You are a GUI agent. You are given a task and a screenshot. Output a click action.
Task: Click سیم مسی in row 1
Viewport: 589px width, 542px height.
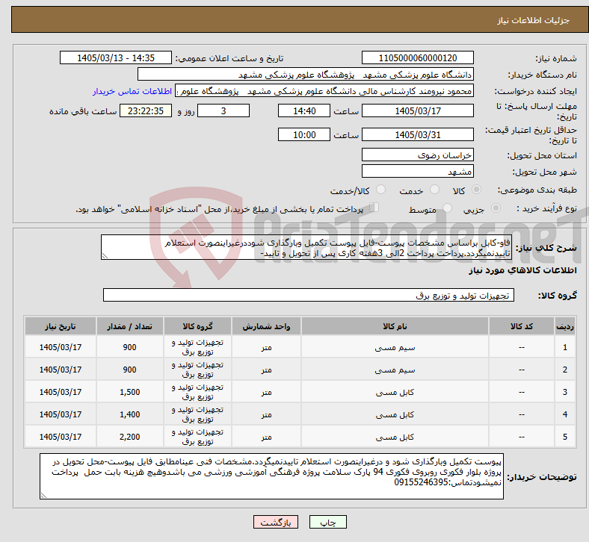point(395,347)
